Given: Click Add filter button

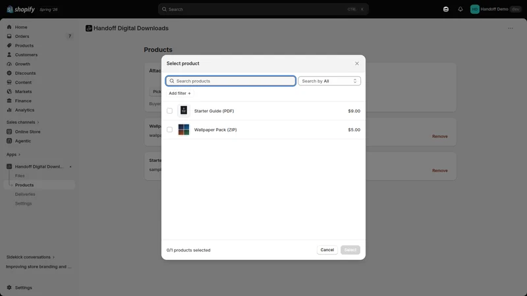Looking at the screenshot, I should [180, 93].
